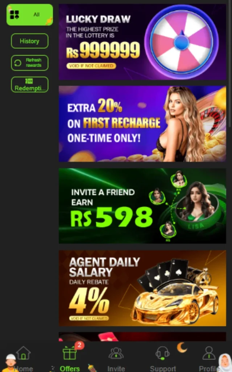This screenshot has height=372, width=232.
Task: Open the Invite people icon
Action: (x=116, y=353)
